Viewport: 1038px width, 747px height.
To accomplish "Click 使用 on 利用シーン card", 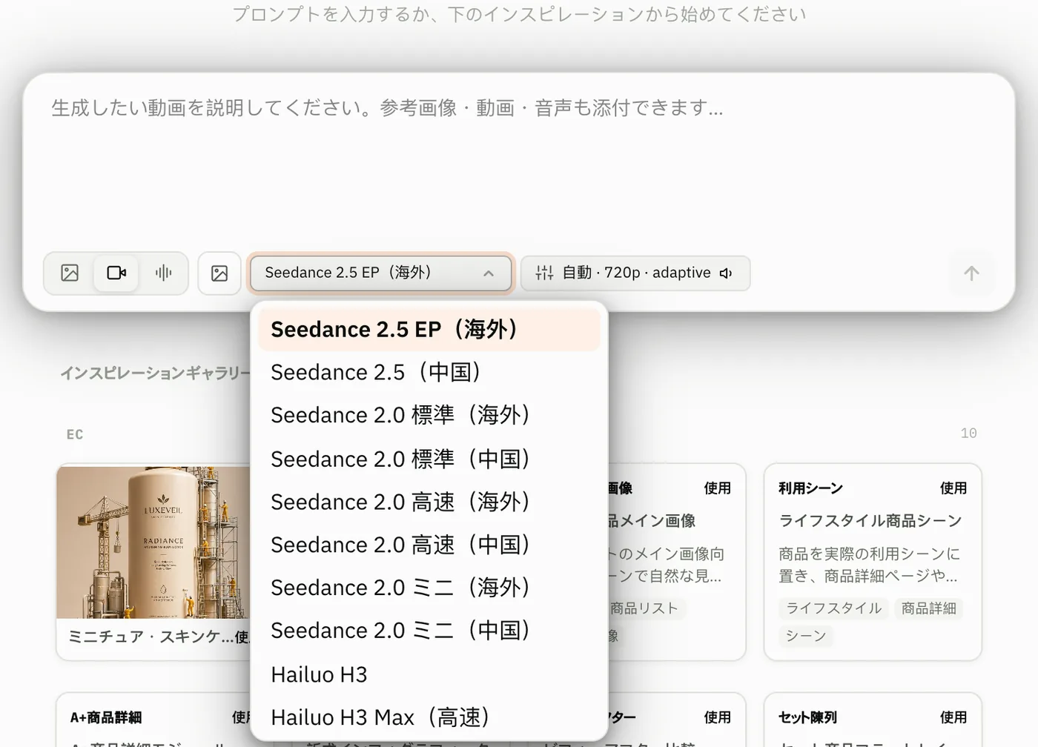I will (x=953, y=488).
